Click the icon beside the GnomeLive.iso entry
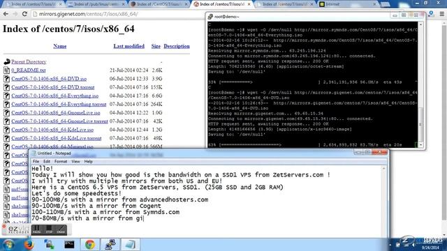 [x=6, y=113]
